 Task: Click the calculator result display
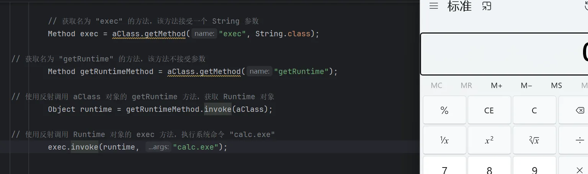point(505,54)
